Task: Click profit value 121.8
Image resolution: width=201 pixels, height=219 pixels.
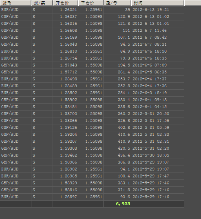Action: click(x=124, y=24)
